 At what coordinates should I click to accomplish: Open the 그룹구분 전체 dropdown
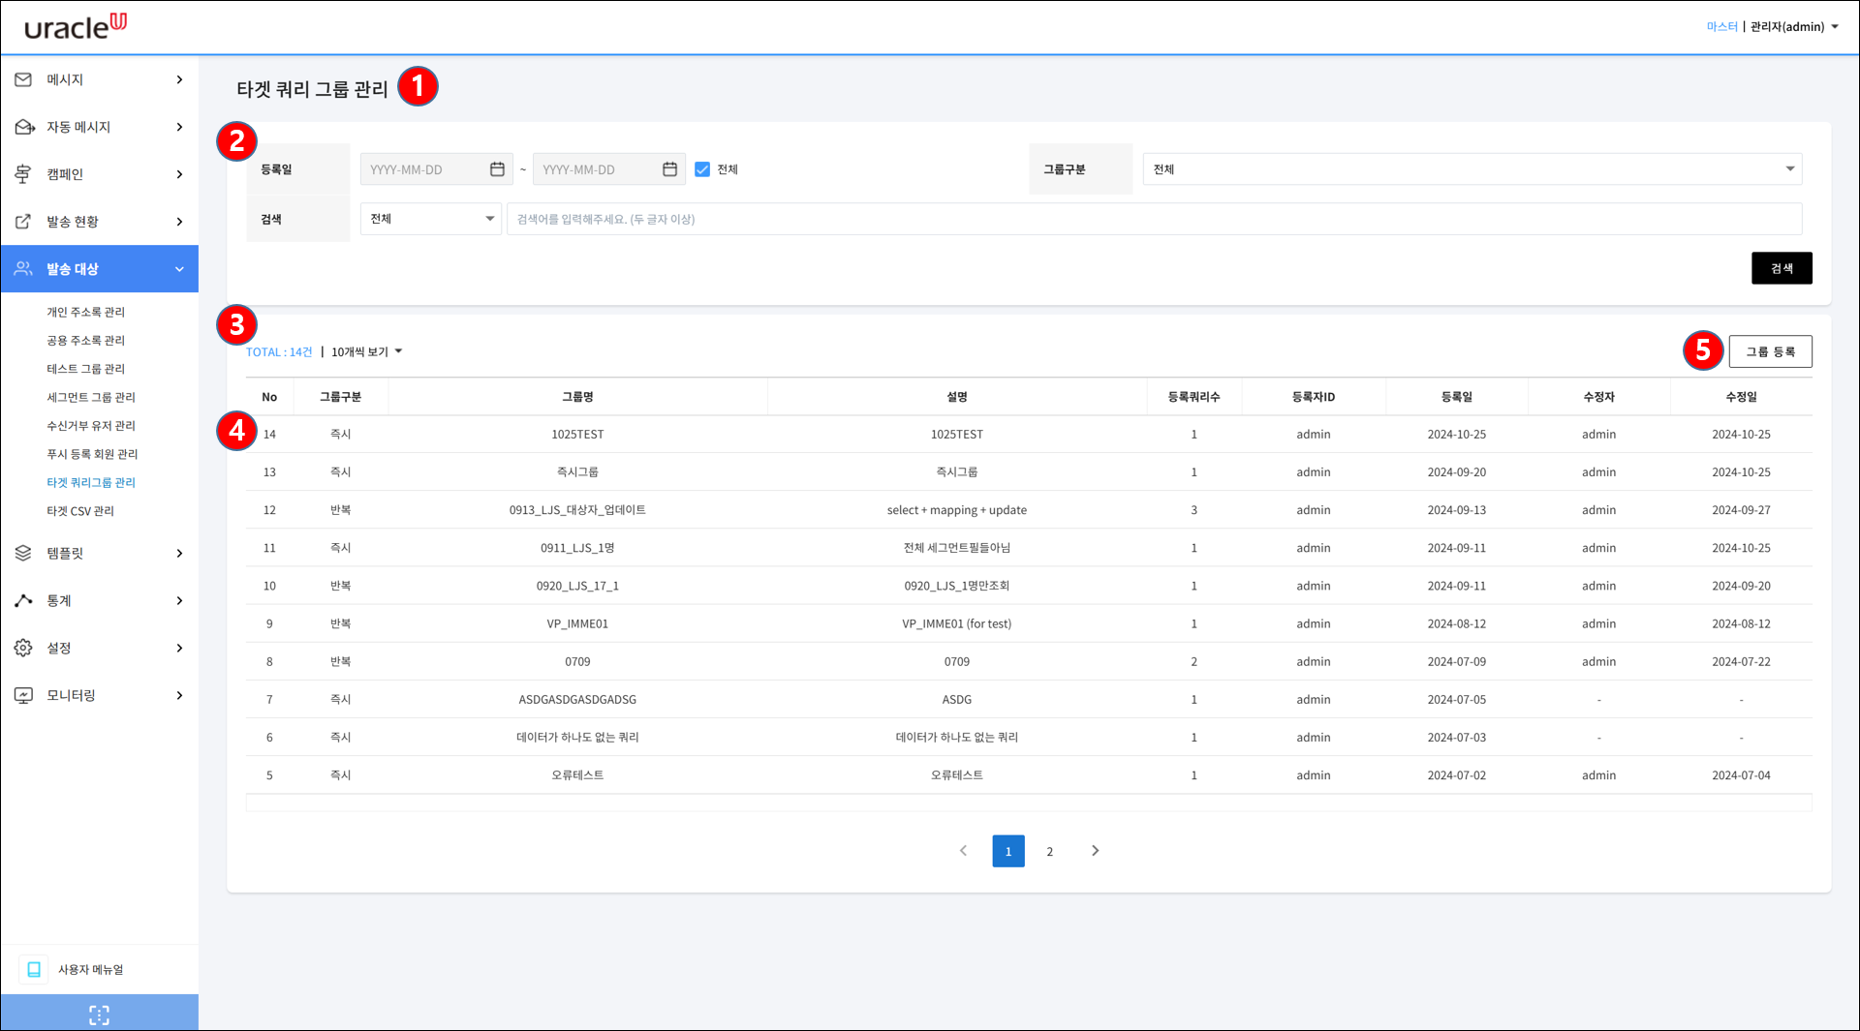pos(1472,169)
